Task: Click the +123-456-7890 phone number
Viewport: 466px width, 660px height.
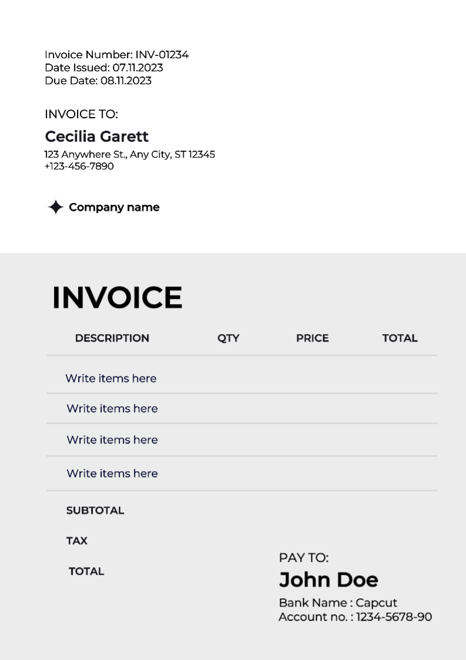Action: coord(79,166)
